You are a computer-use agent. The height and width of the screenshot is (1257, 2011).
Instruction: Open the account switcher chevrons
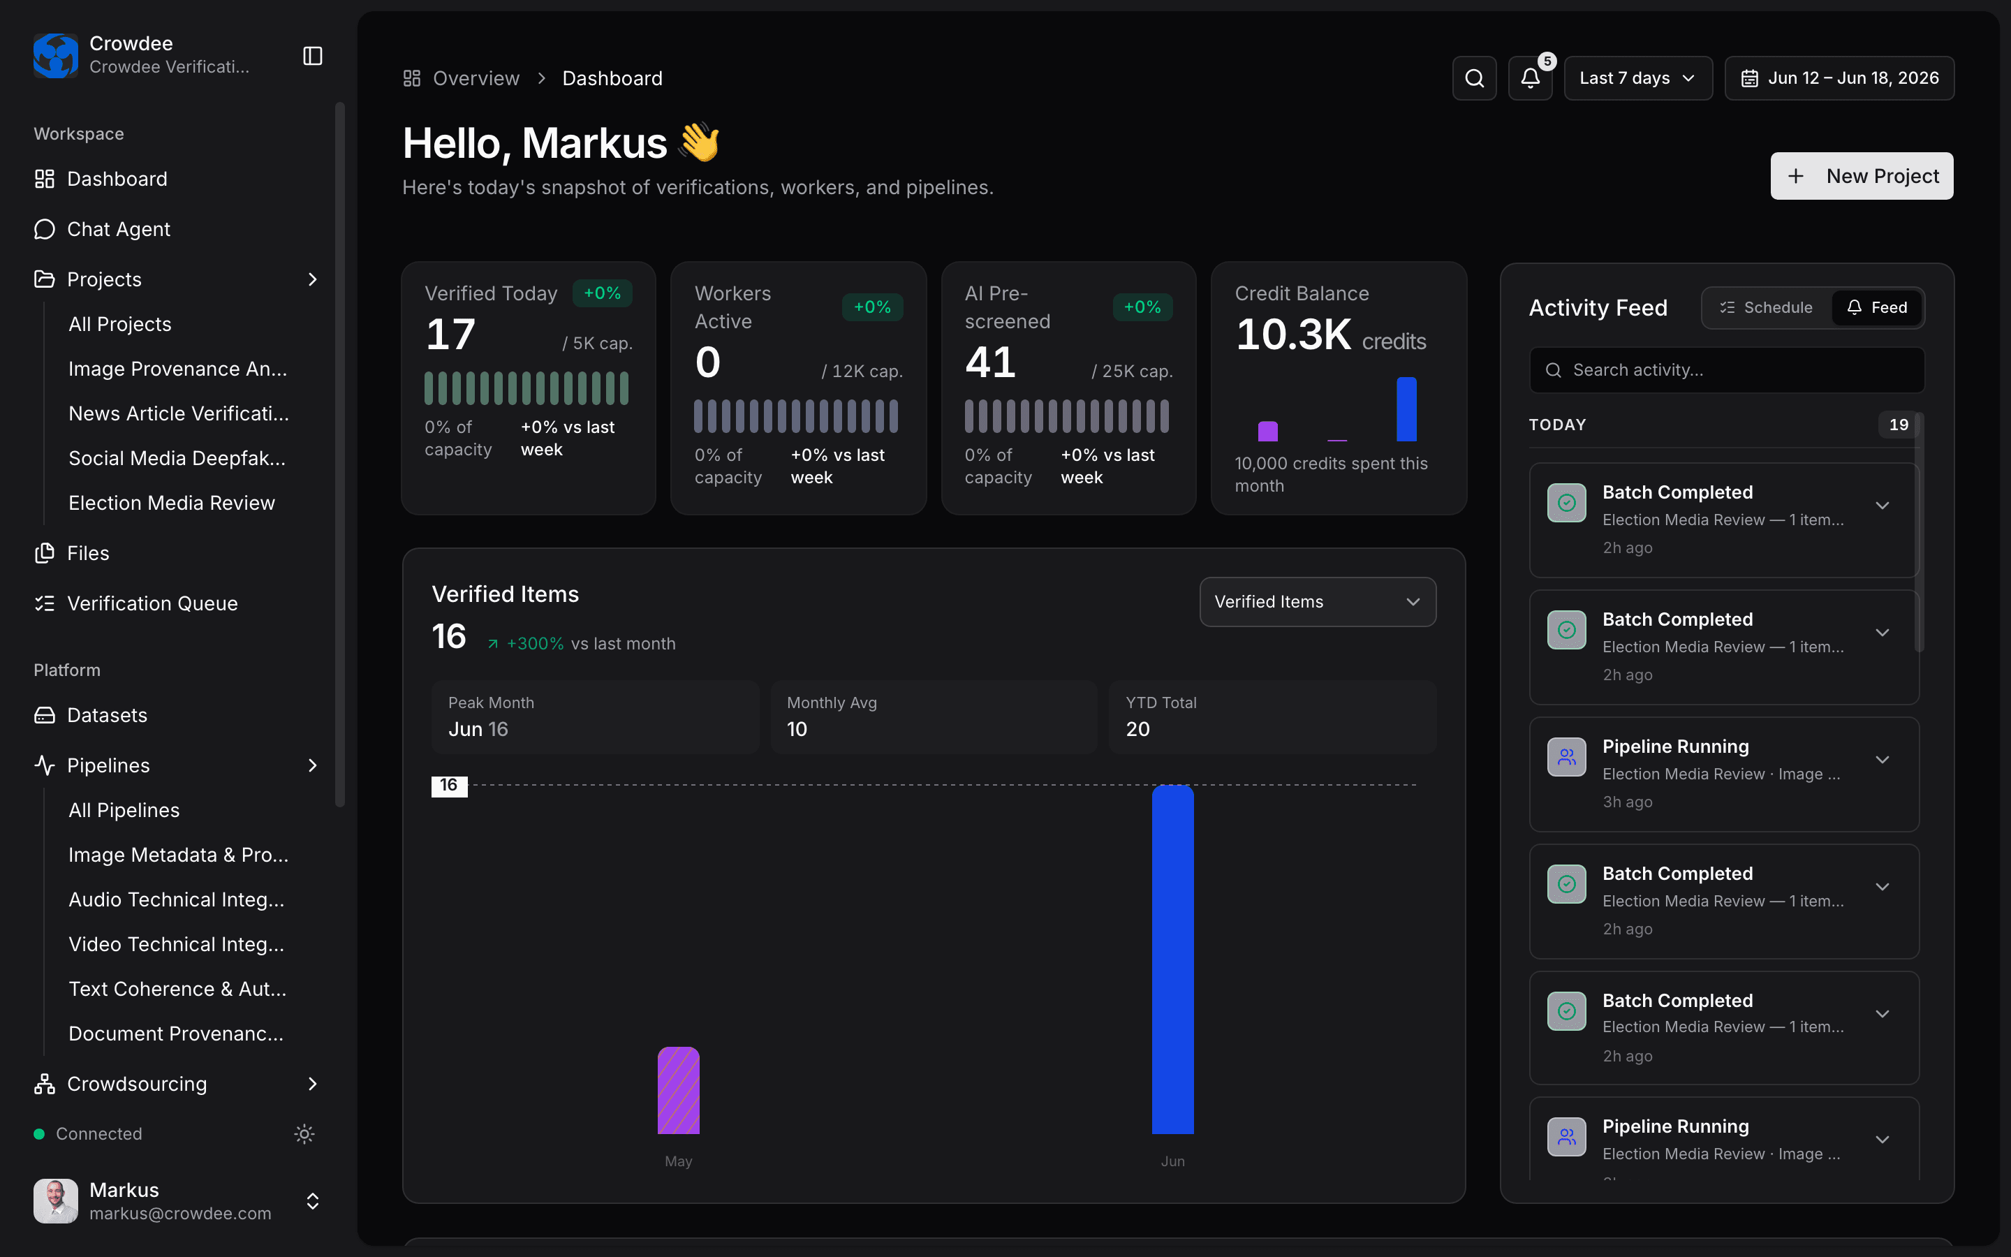pos(312,1201)
